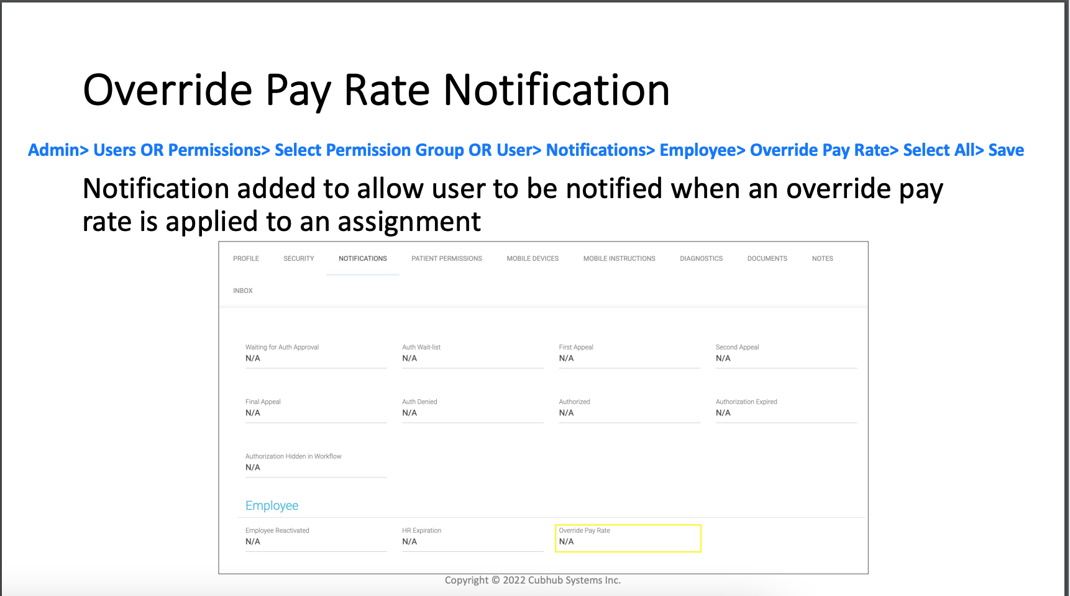Click the Override Pay Rate Notification title

[x=377, y=90]
